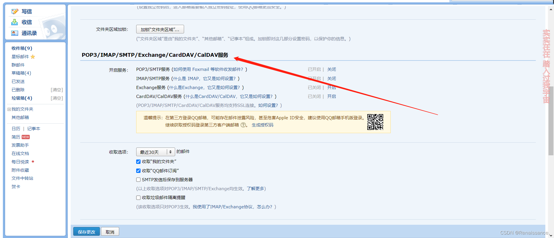The height and width of the screenshot is (238, 554).
Task: Click 清空 next to 已删除
Action: (57, 90)
